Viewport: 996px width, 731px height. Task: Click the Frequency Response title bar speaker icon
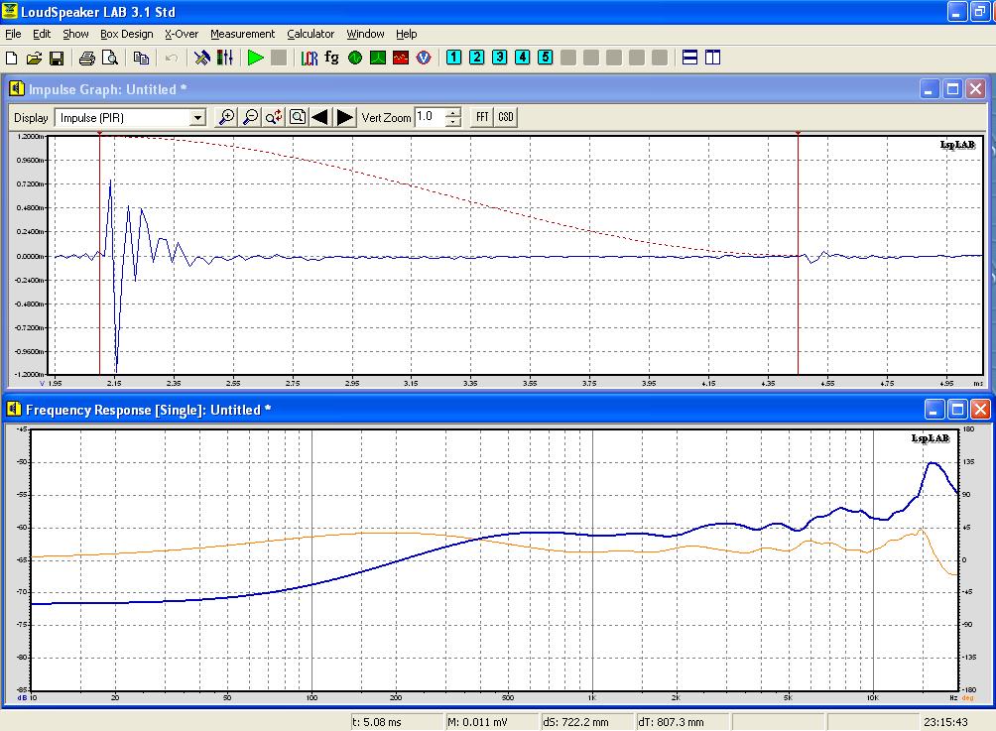point(14,409)
